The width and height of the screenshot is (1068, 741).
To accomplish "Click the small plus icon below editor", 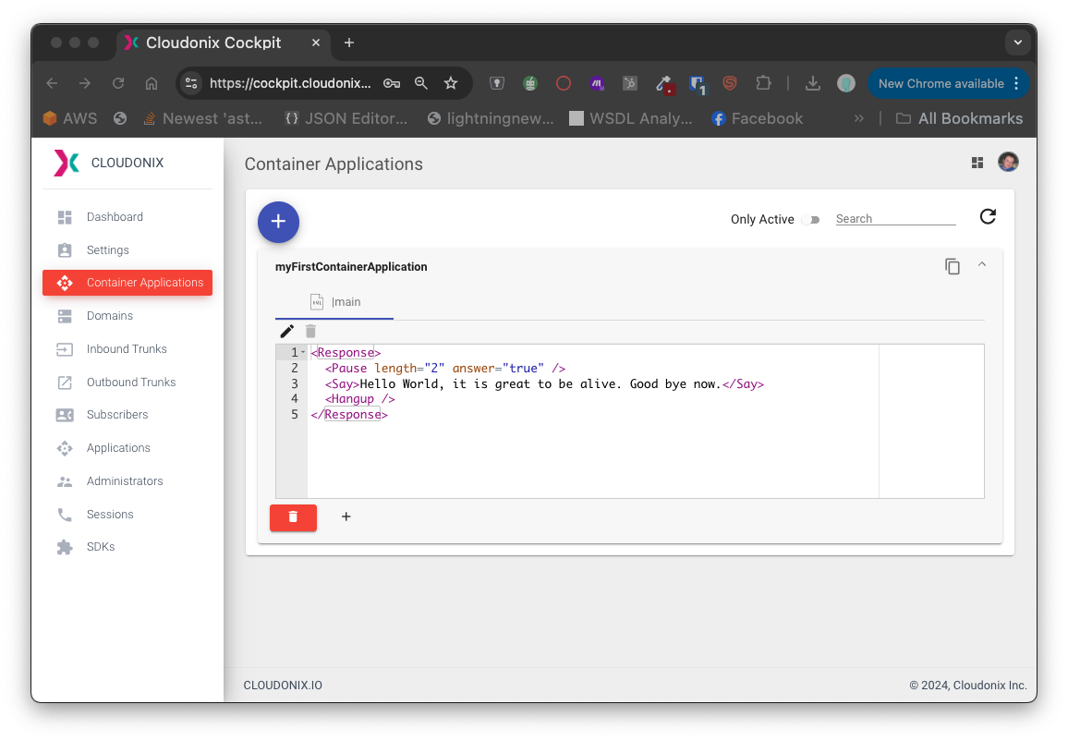I will coord(346,516).
